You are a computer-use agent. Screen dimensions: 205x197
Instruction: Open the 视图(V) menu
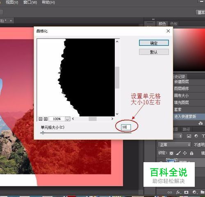tap(12, 2)
